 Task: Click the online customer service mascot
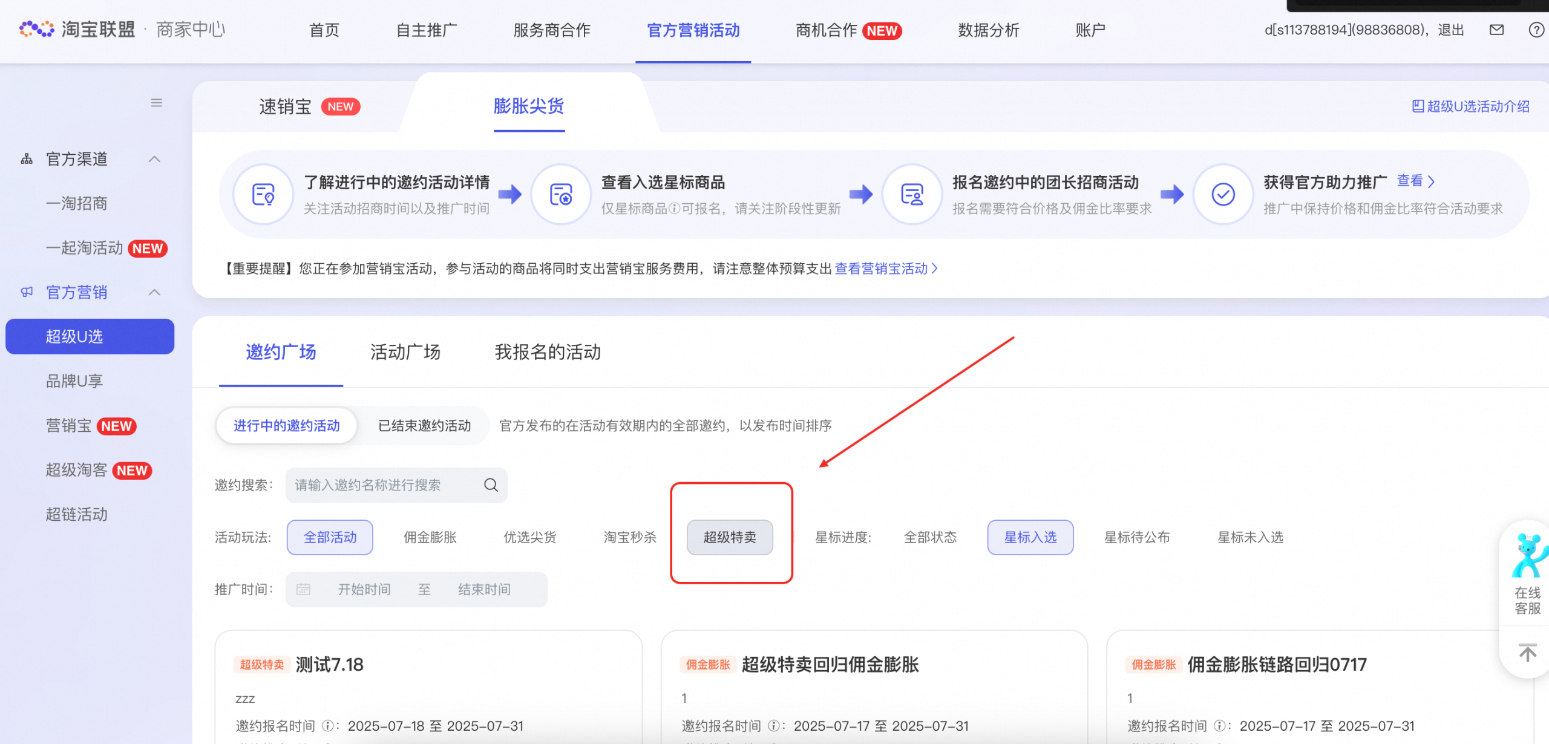coord(1529,556)
